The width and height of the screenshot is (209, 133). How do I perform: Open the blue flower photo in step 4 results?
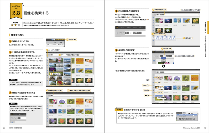[x=168, y=21]
